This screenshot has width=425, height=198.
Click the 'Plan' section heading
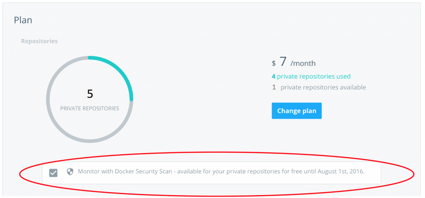(x=23, y=20)
